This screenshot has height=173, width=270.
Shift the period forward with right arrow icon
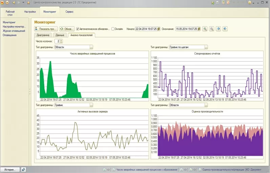(225, 29)
